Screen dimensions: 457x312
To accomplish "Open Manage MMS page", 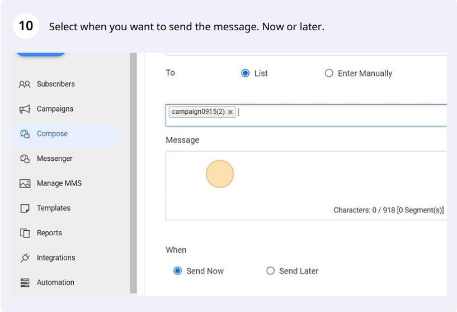I will 59,183.
